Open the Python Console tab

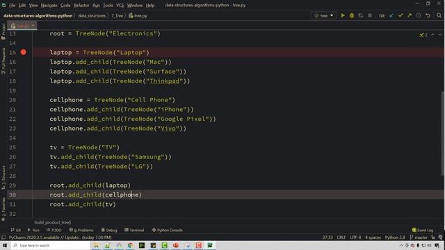pos(167,230)
